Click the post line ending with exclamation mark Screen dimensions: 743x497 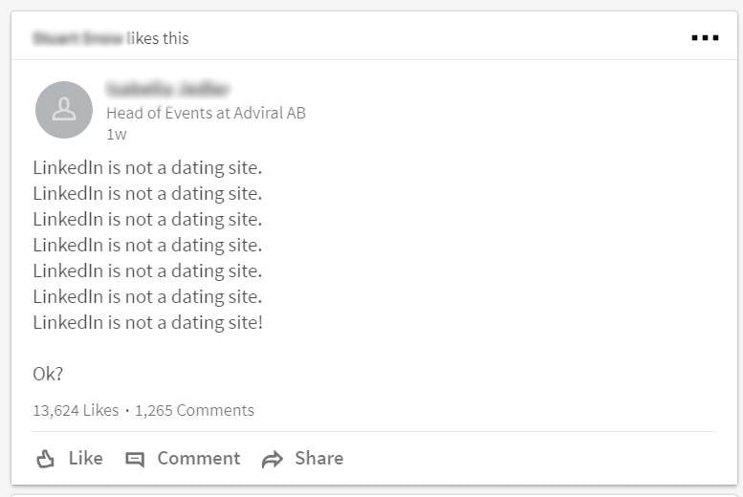point(147,322)
